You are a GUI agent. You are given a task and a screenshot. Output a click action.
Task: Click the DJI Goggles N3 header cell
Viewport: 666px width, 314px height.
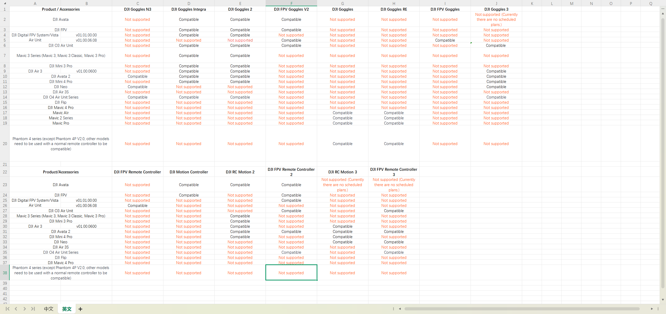pos(137,9)
